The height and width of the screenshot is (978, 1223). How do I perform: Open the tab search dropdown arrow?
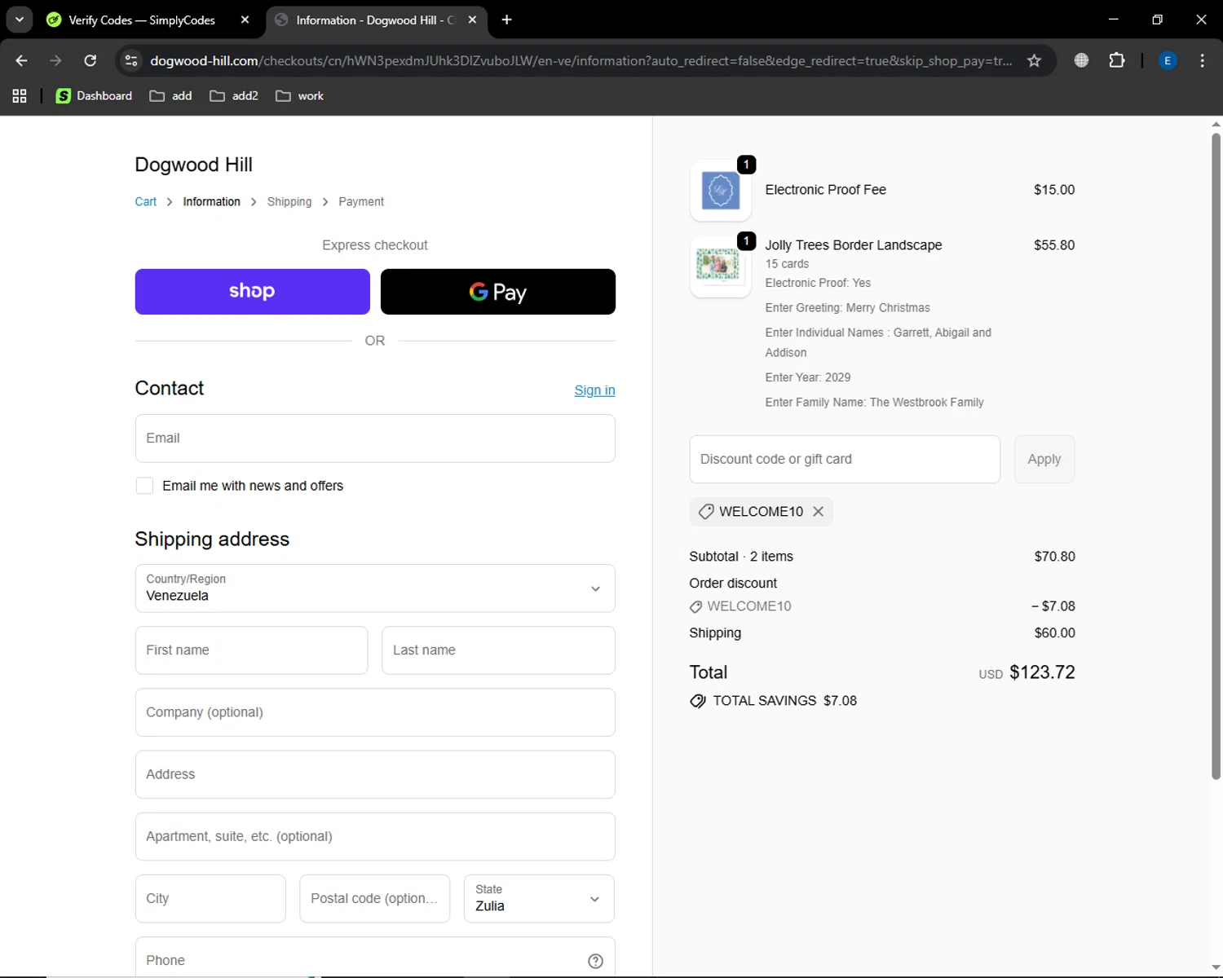(19, 20)
